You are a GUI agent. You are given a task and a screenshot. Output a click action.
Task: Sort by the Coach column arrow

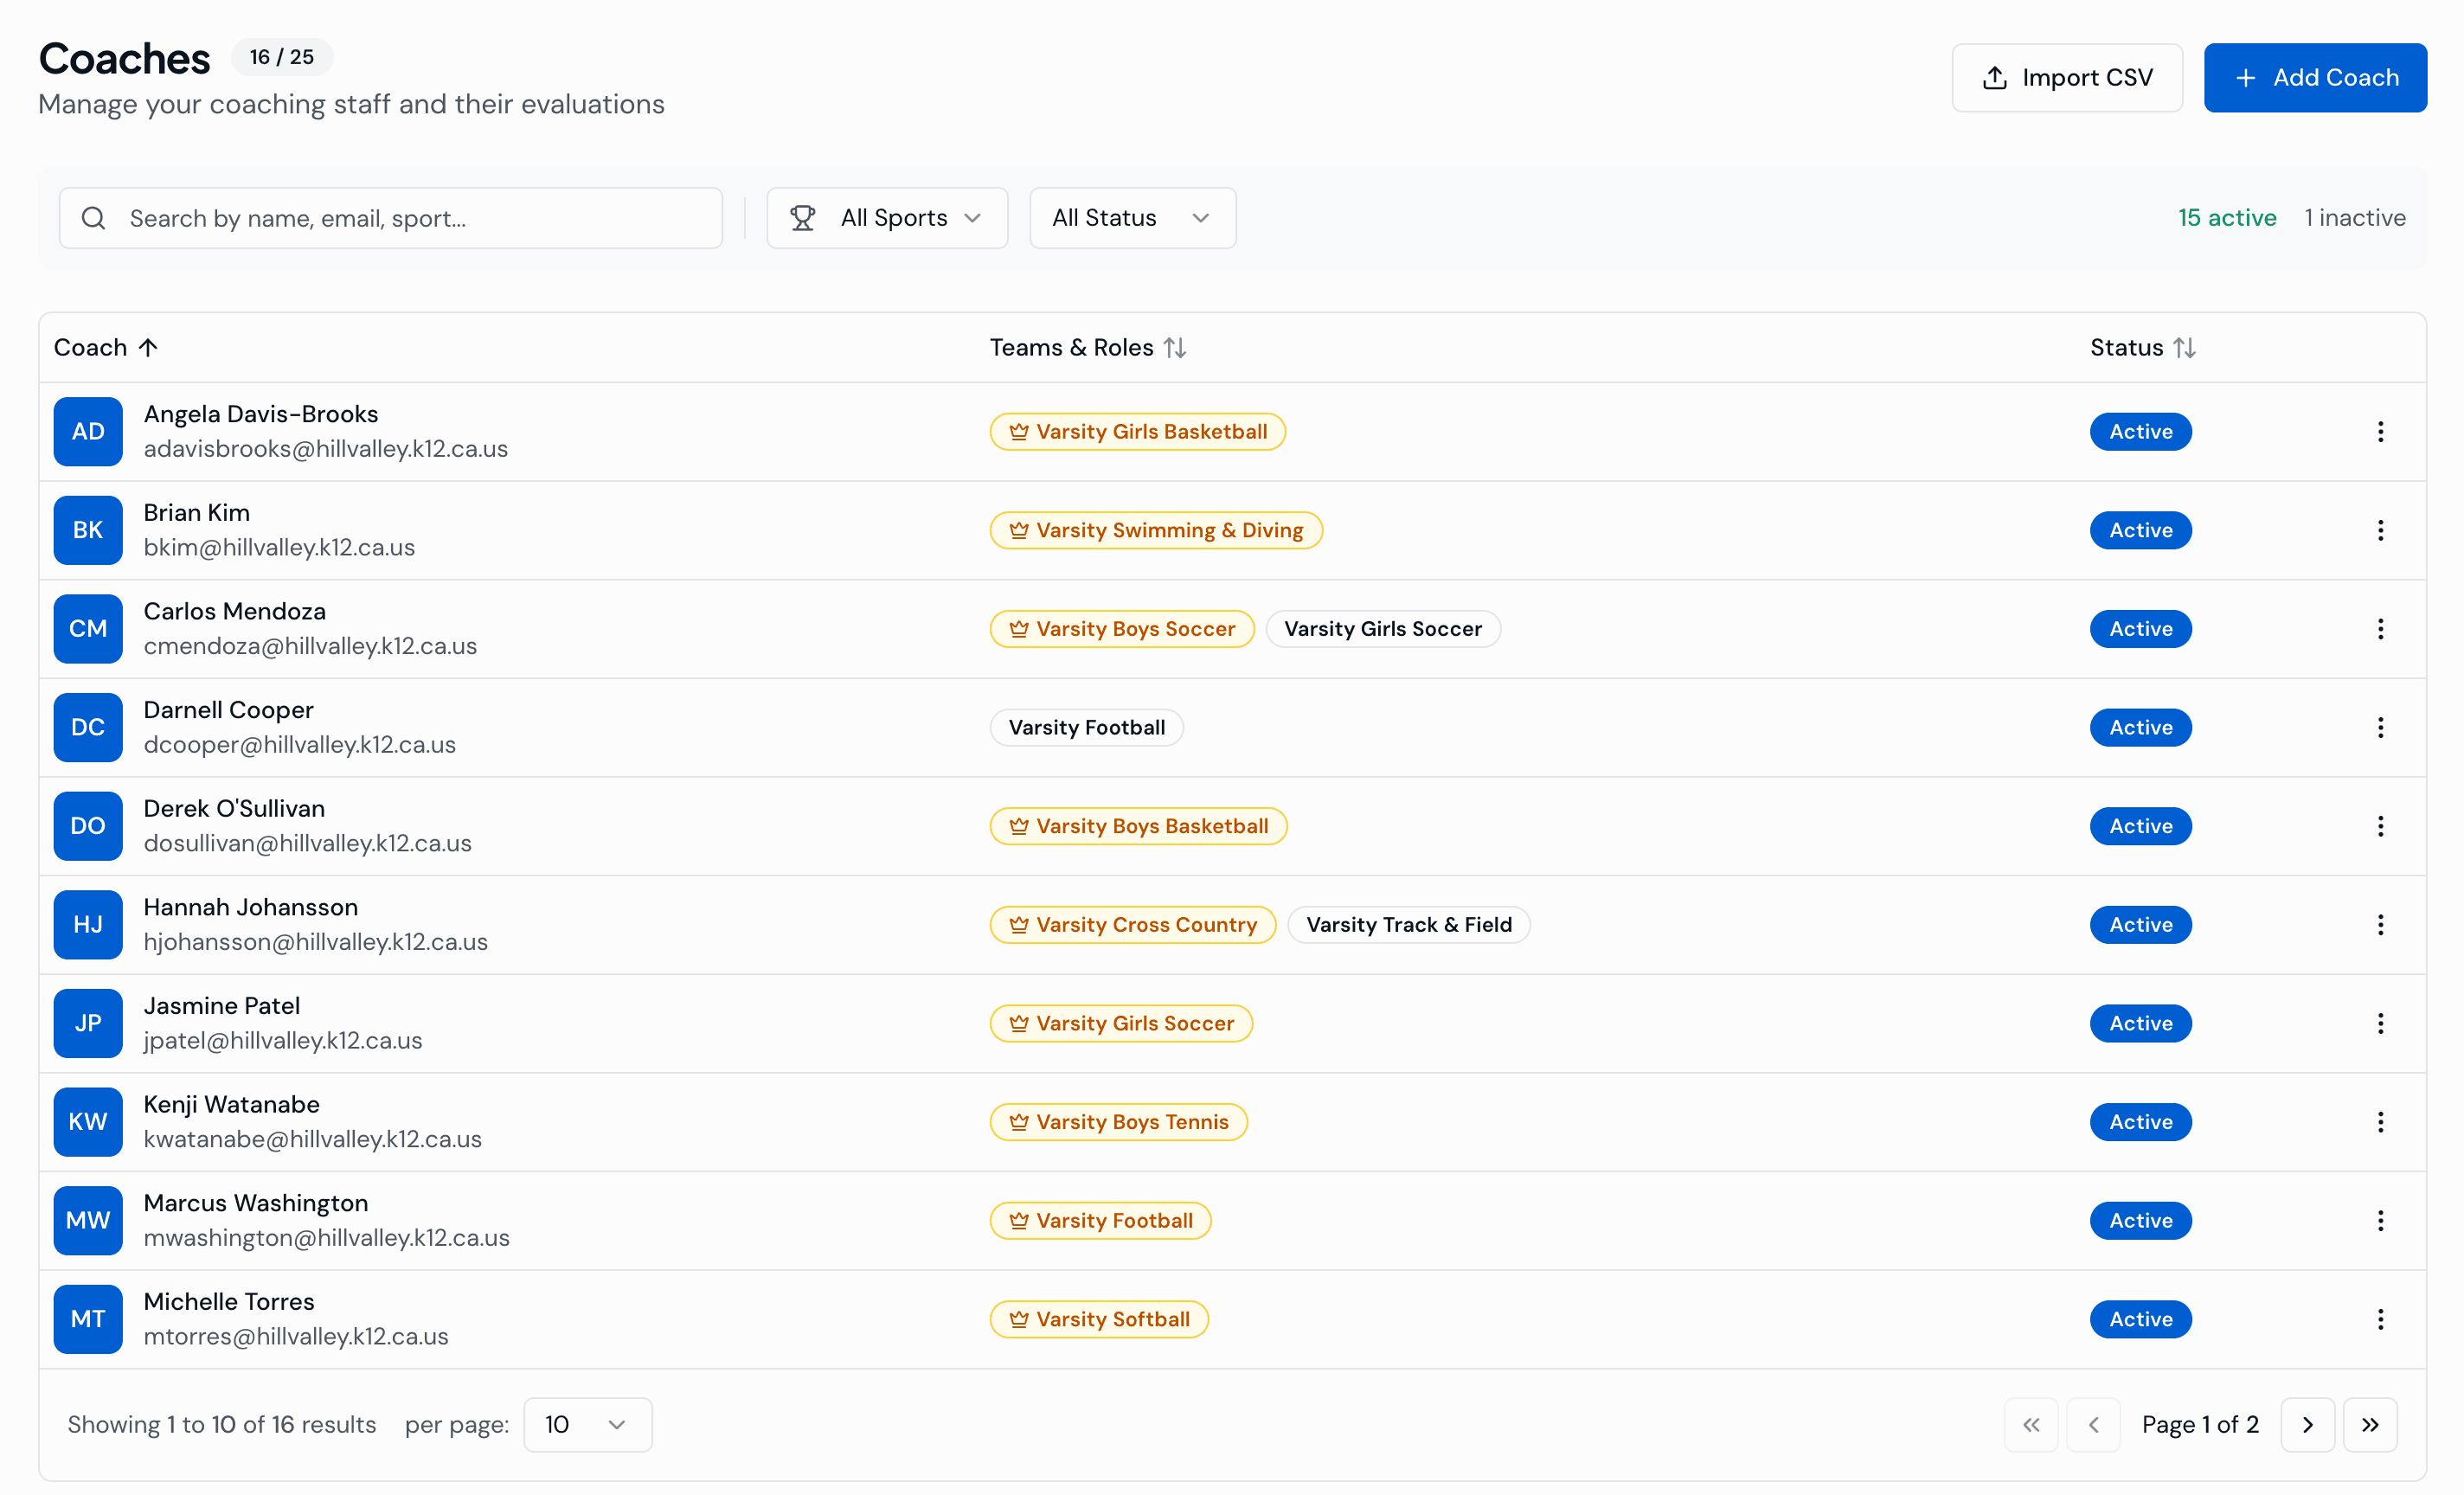pyautogui.click(x=149, y=347)
